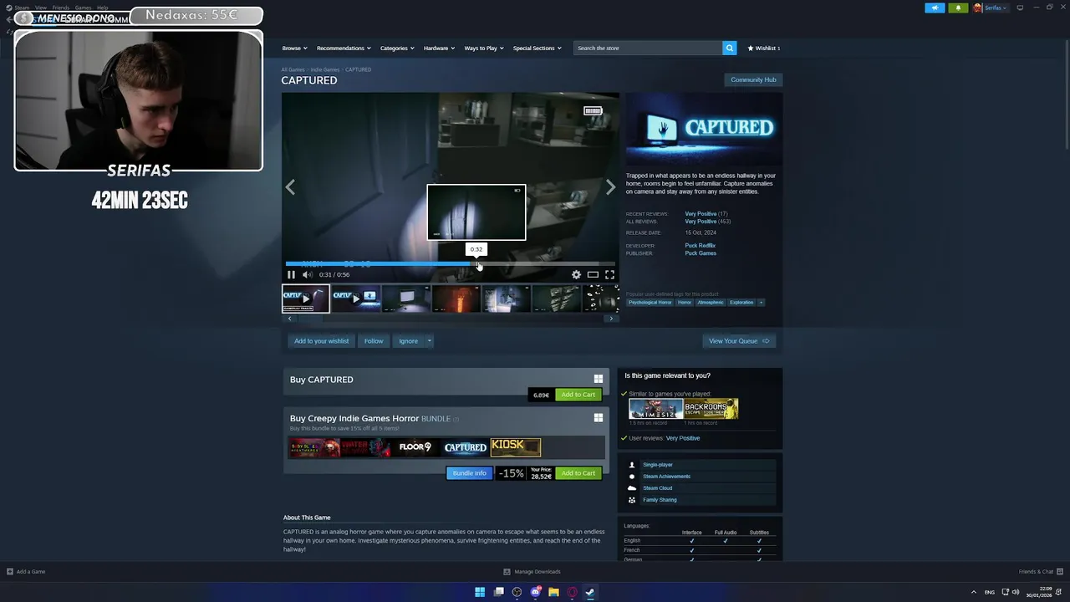Seek on the video progress bar

(x=451, y=264)
